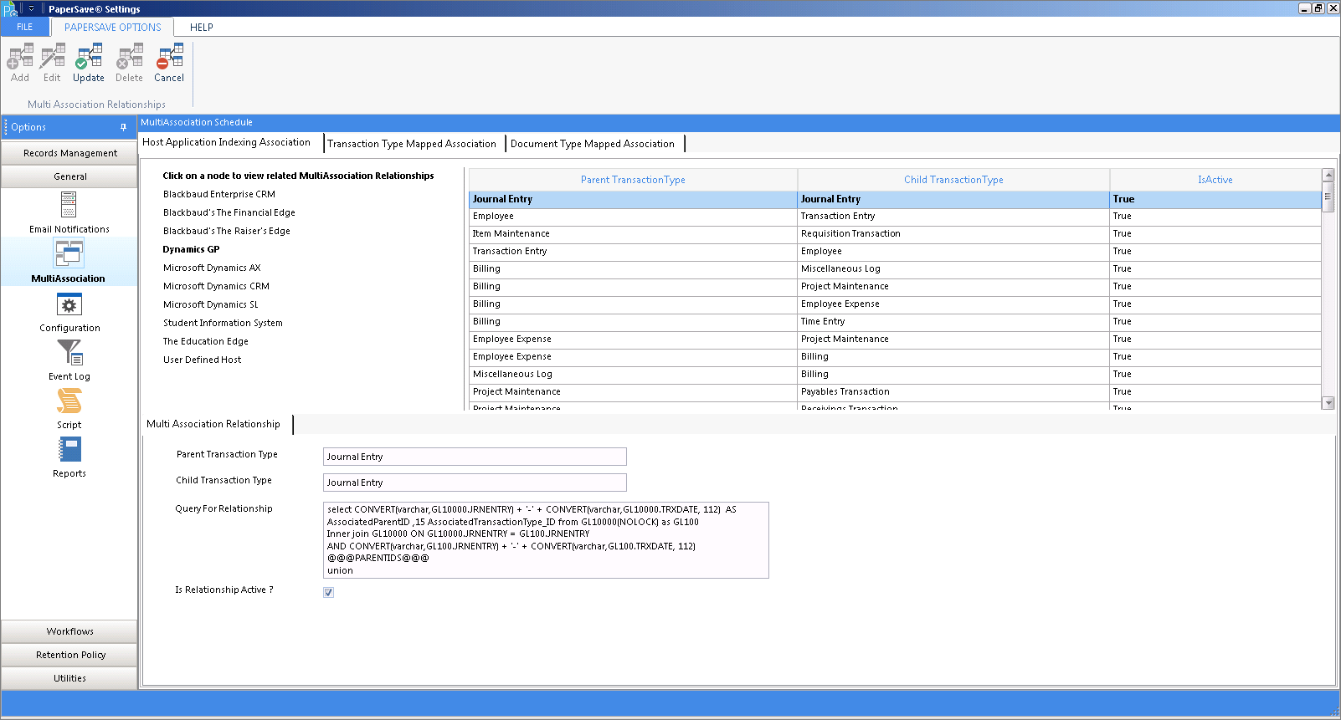Select the MultiAssociation sidebar icon

point(69,253)
